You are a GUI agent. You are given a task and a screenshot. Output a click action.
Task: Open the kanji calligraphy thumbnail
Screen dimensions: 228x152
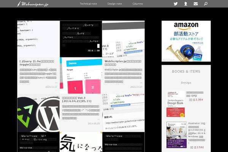click(x=81, y=142)
